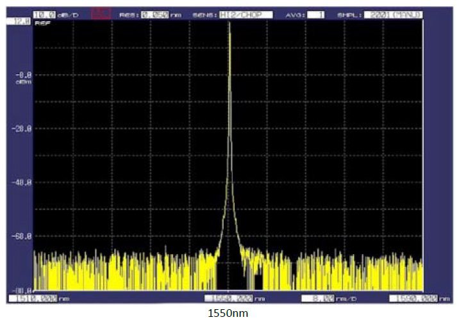Click the AVG averaging count field
459x322 pixels.
[315, 13]
